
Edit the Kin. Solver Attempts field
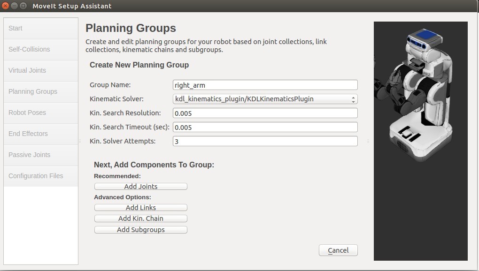click(x=265, y=141)
